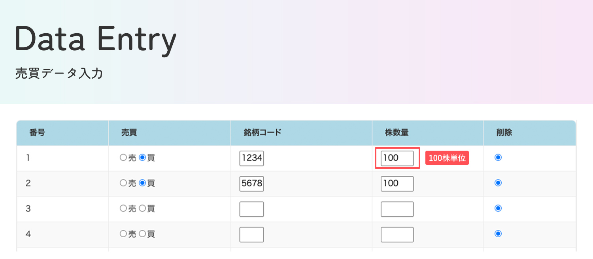
Task: Focus the 銘柄コード field containing 5678
Action: (x=251, y=184)
